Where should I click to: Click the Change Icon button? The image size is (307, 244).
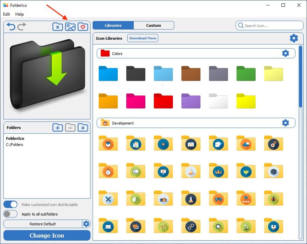pos(47,236)
